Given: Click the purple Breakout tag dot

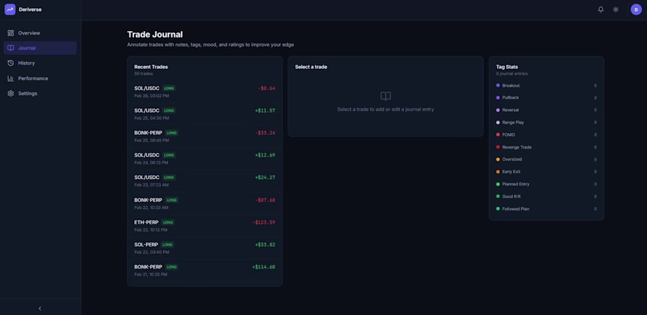Looking at the screenshot, I should (498, 86).
